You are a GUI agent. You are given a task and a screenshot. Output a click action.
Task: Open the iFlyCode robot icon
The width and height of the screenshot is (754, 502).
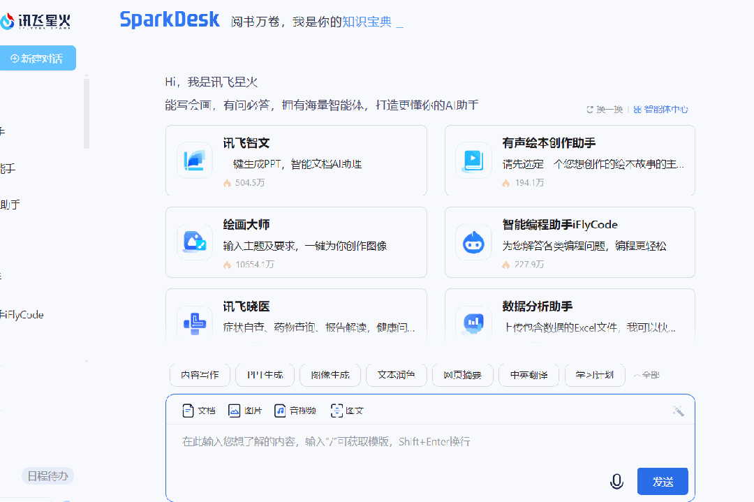473,242
